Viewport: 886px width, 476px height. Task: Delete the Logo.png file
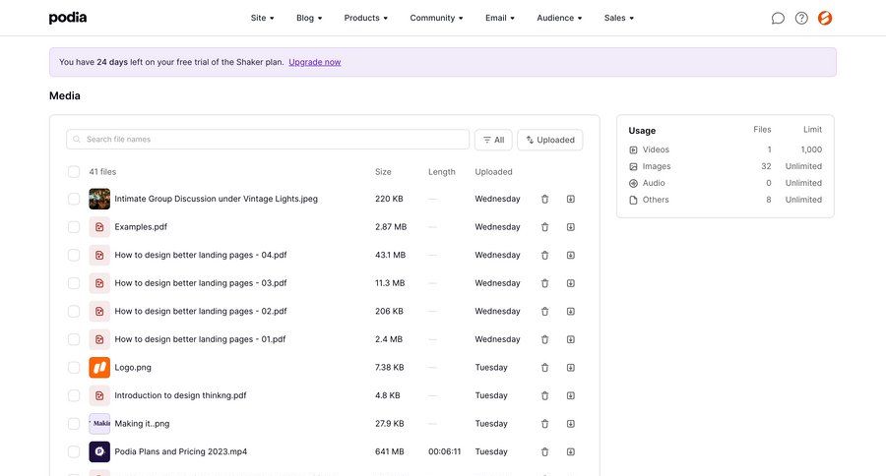544,368
